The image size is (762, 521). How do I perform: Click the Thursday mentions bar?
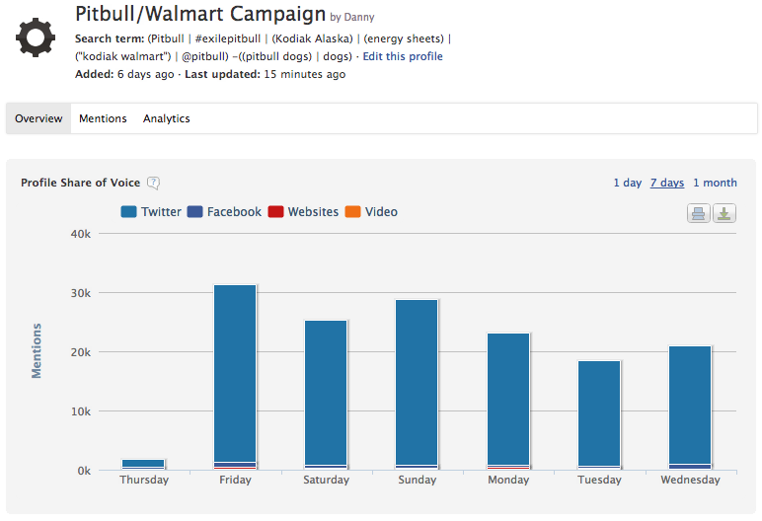coord(144,464)
